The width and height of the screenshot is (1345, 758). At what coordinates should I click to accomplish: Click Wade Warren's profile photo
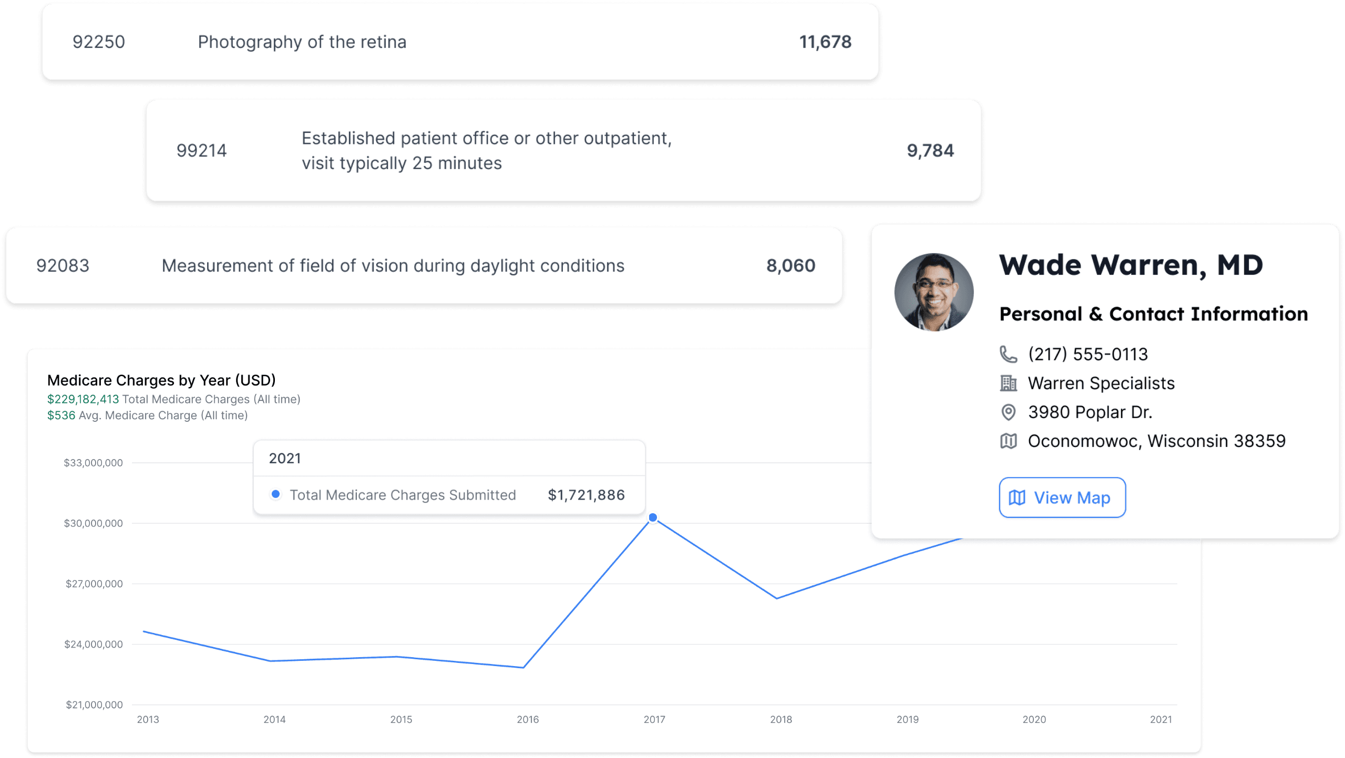[933, 292]
